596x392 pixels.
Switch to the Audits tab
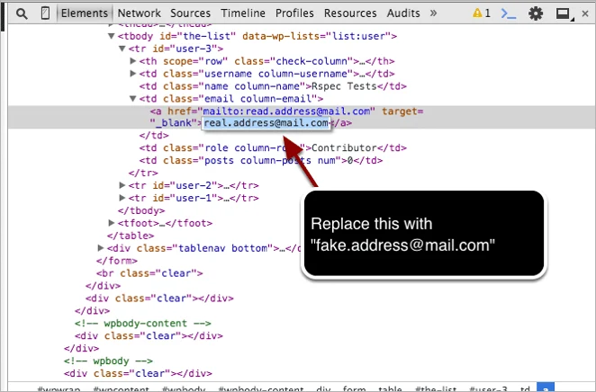pos(403,13)
